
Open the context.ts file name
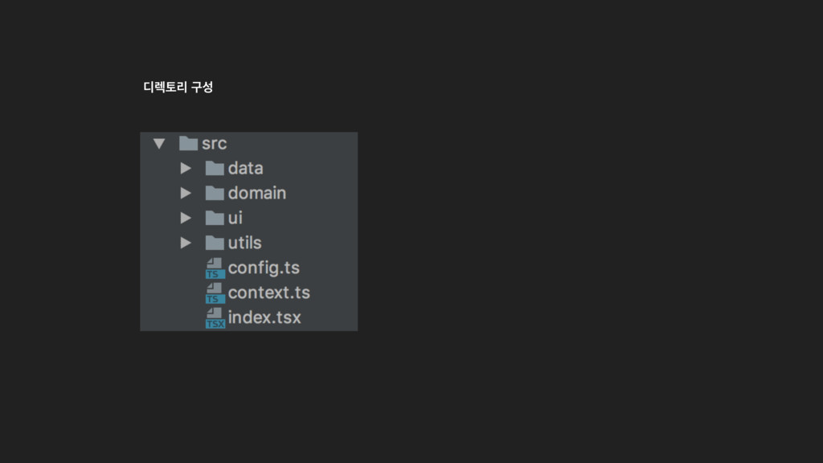point(269,293)
